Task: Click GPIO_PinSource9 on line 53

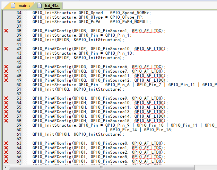Action: click(x=109, y=98)
